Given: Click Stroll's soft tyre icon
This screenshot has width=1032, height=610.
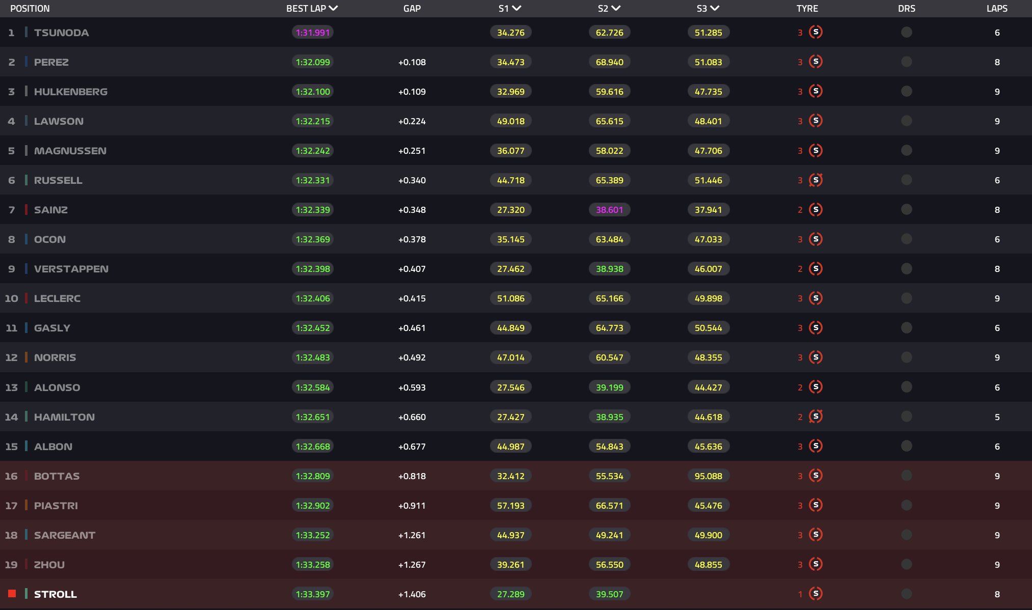Looking at the screenshot, I should tap(816, 594).
